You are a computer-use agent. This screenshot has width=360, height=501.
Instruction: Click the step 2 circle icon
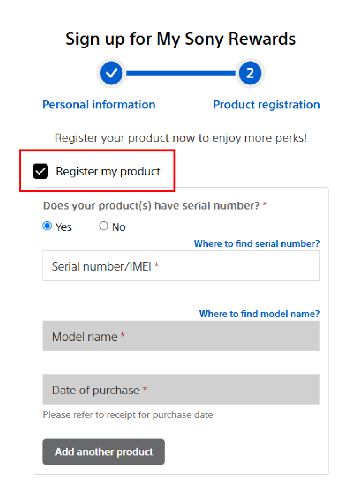point(250,73)
